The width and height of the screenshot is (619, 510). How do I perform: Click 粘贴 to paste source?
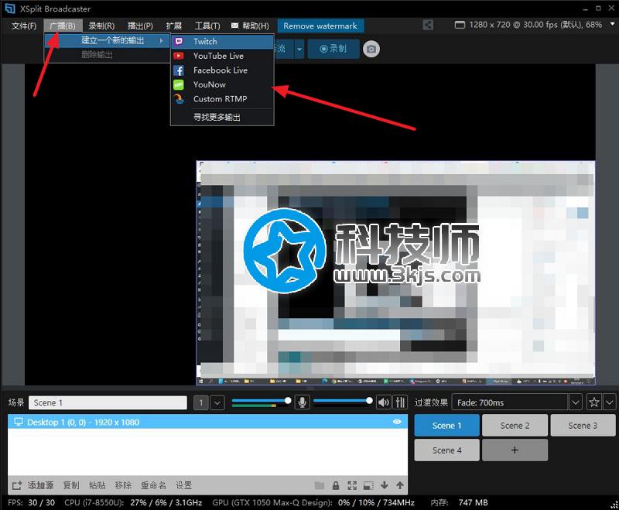coord(97,485)
